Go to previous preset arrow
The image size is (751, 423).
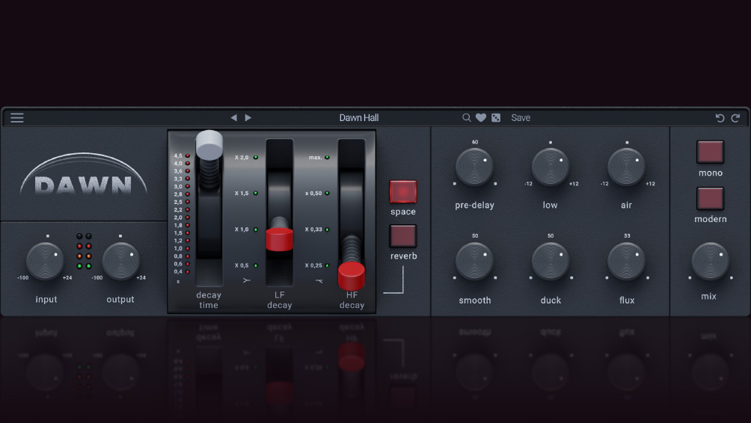[233, 118]
